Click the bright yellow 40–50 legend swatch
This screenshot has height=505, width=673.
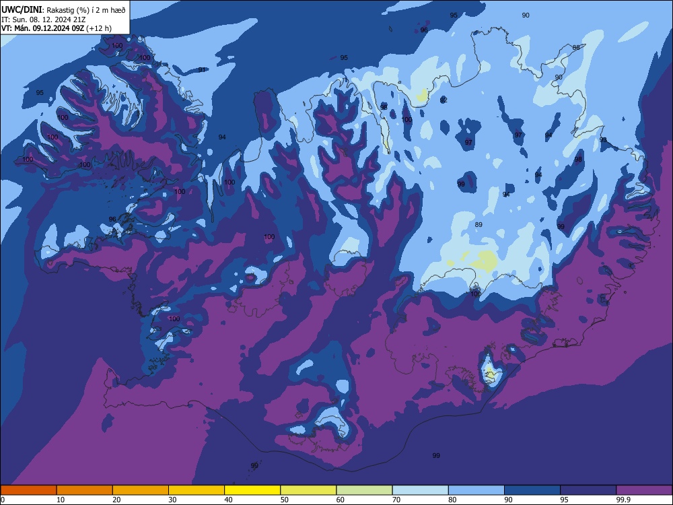pyautogui.click(x=252, y=490)
